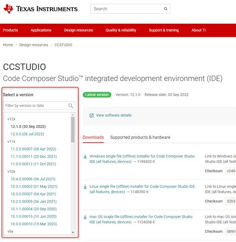Click the Select a version heading
This screenshot has width=236, height=242.
18,95
